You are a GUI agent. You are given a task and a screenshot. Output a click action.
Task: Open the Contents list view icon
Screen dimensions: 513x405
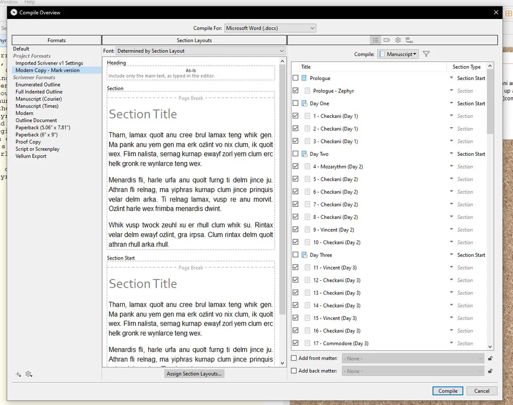point(376,40)
